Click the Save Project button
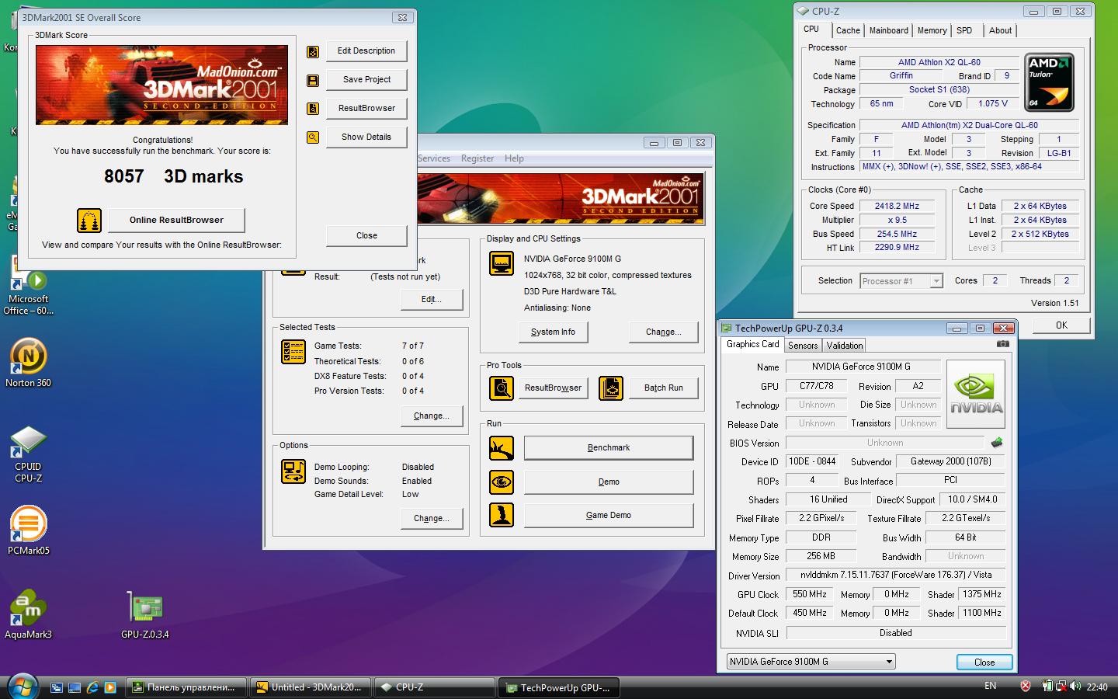The height and width of the screenshot is (699, 1118). (x=366, y=80)
